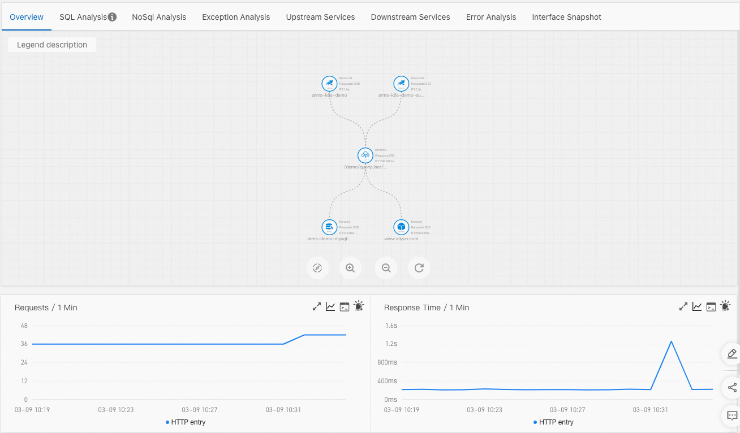The width and height of the screenshot is (740, 433).
Task: Click the arms-k8s-demo Tomcat node icon
Action: coord(329,84)
